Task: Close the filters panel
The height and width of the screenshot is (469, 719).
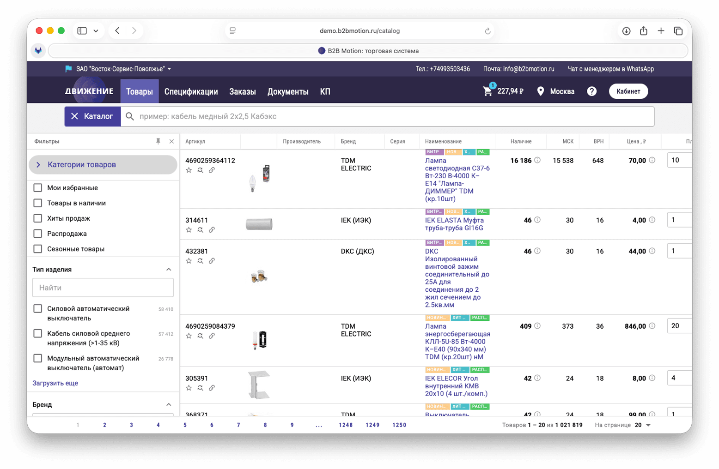Action: (x=171, y=141)
